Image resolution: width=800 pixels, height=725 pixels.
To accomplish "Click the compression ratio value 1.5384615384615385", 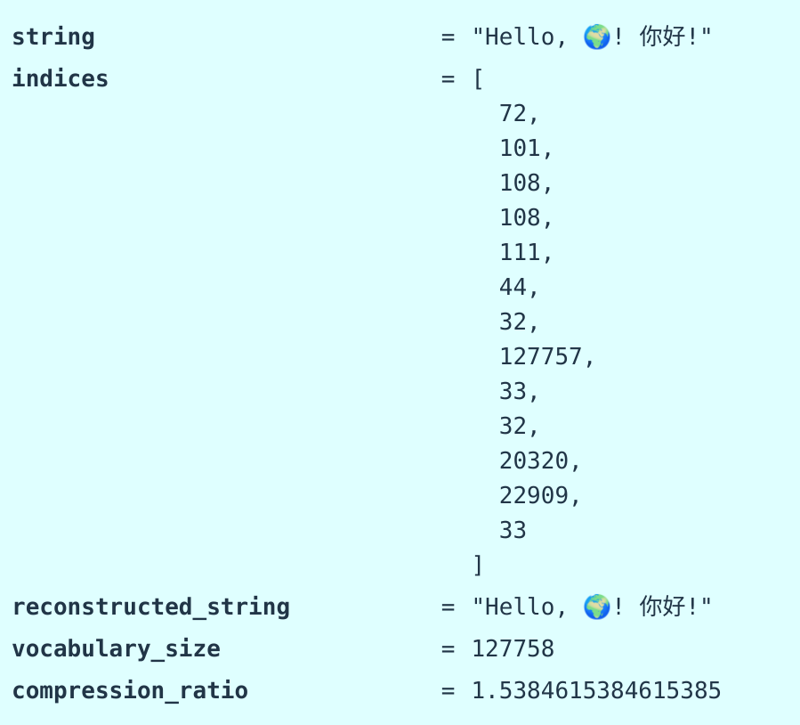I will 596,691.
